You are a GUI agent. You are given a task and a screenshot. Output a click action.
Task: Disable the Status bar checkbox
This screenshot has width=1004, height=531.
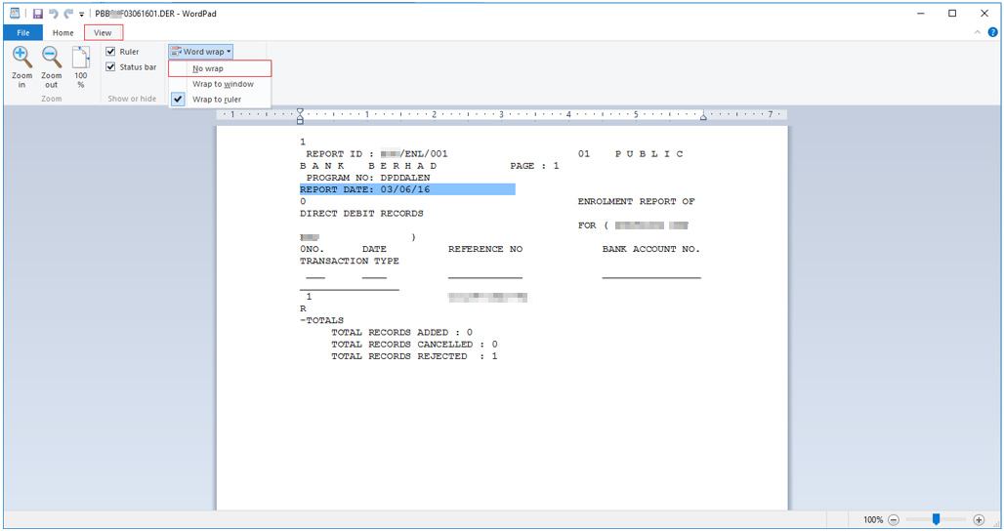[111, 67]
